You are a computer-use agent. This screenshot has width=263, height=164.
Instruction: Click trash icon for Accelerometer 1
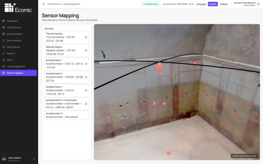[x=86, y=64]
